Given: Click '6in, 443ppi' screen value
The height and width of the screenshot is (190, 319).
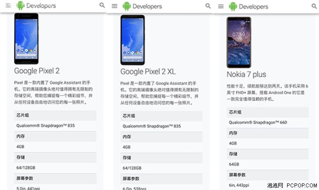Looking at the screenshot, I should tap(239, 185).
